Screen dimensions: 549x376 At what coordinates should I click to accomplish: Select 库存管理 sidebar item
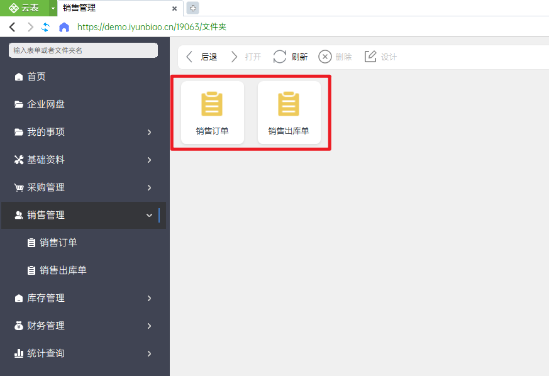[84, 298]
